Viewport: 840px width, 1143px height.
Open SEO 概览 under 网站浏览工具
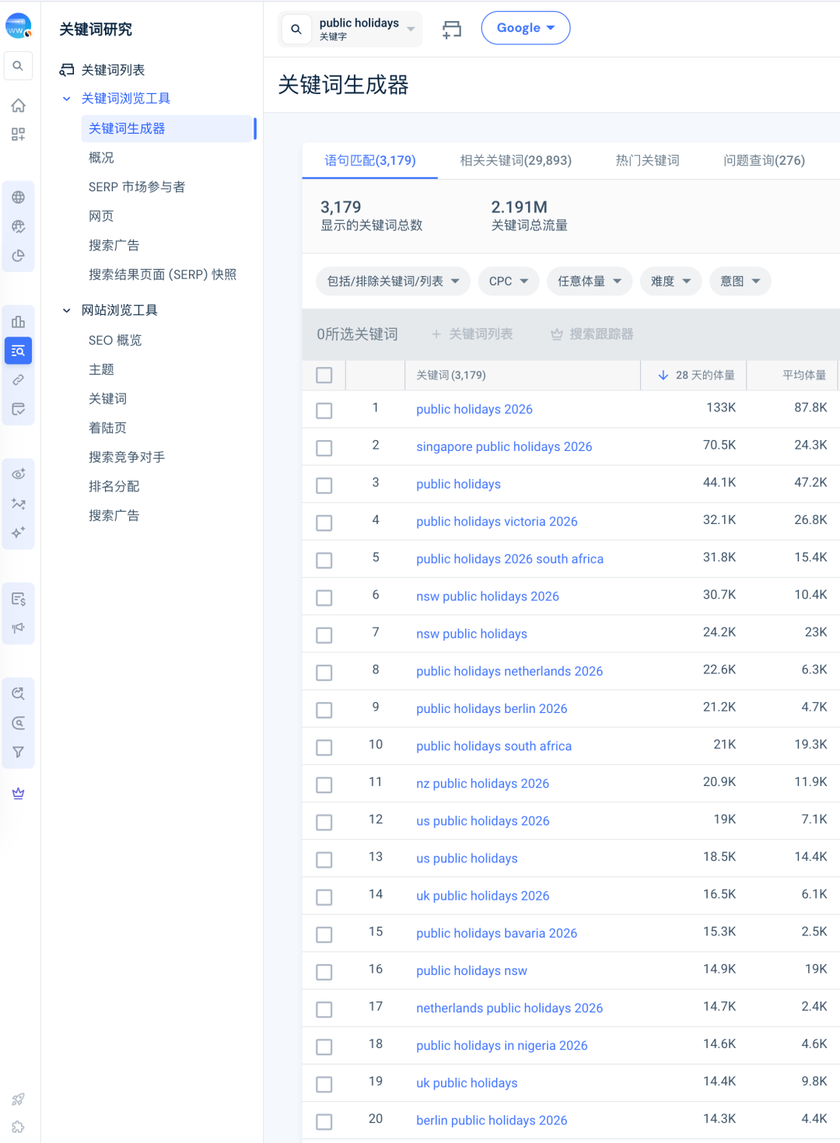[115, 341]
